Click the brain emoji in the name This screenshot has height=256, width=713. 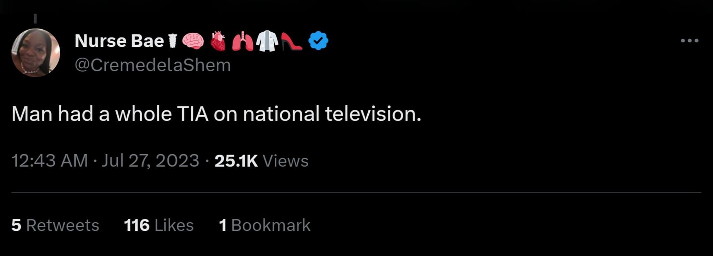[193, 41]
